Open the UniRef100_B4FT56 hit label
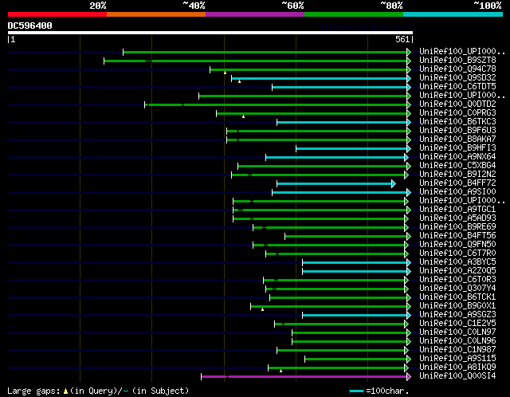Screen dimensions: 510x397 pos(457,236)
